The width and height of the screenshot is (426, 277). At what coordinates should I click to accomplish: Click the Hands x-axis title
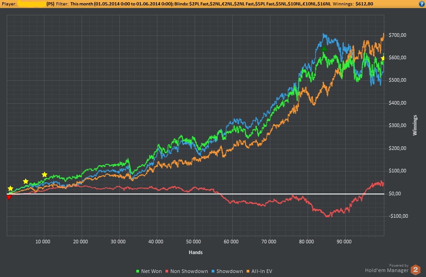coord(195,252)
